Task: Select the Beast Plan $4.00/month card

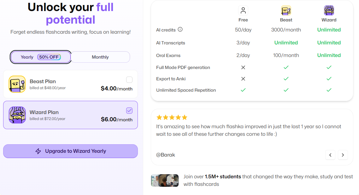Action: pos(71,84)
